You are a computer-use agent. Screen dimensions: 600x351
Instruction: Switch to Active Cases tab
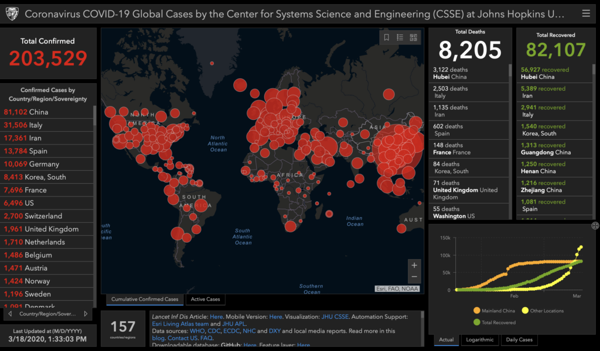pyautogui.click(x=206, y=300)
